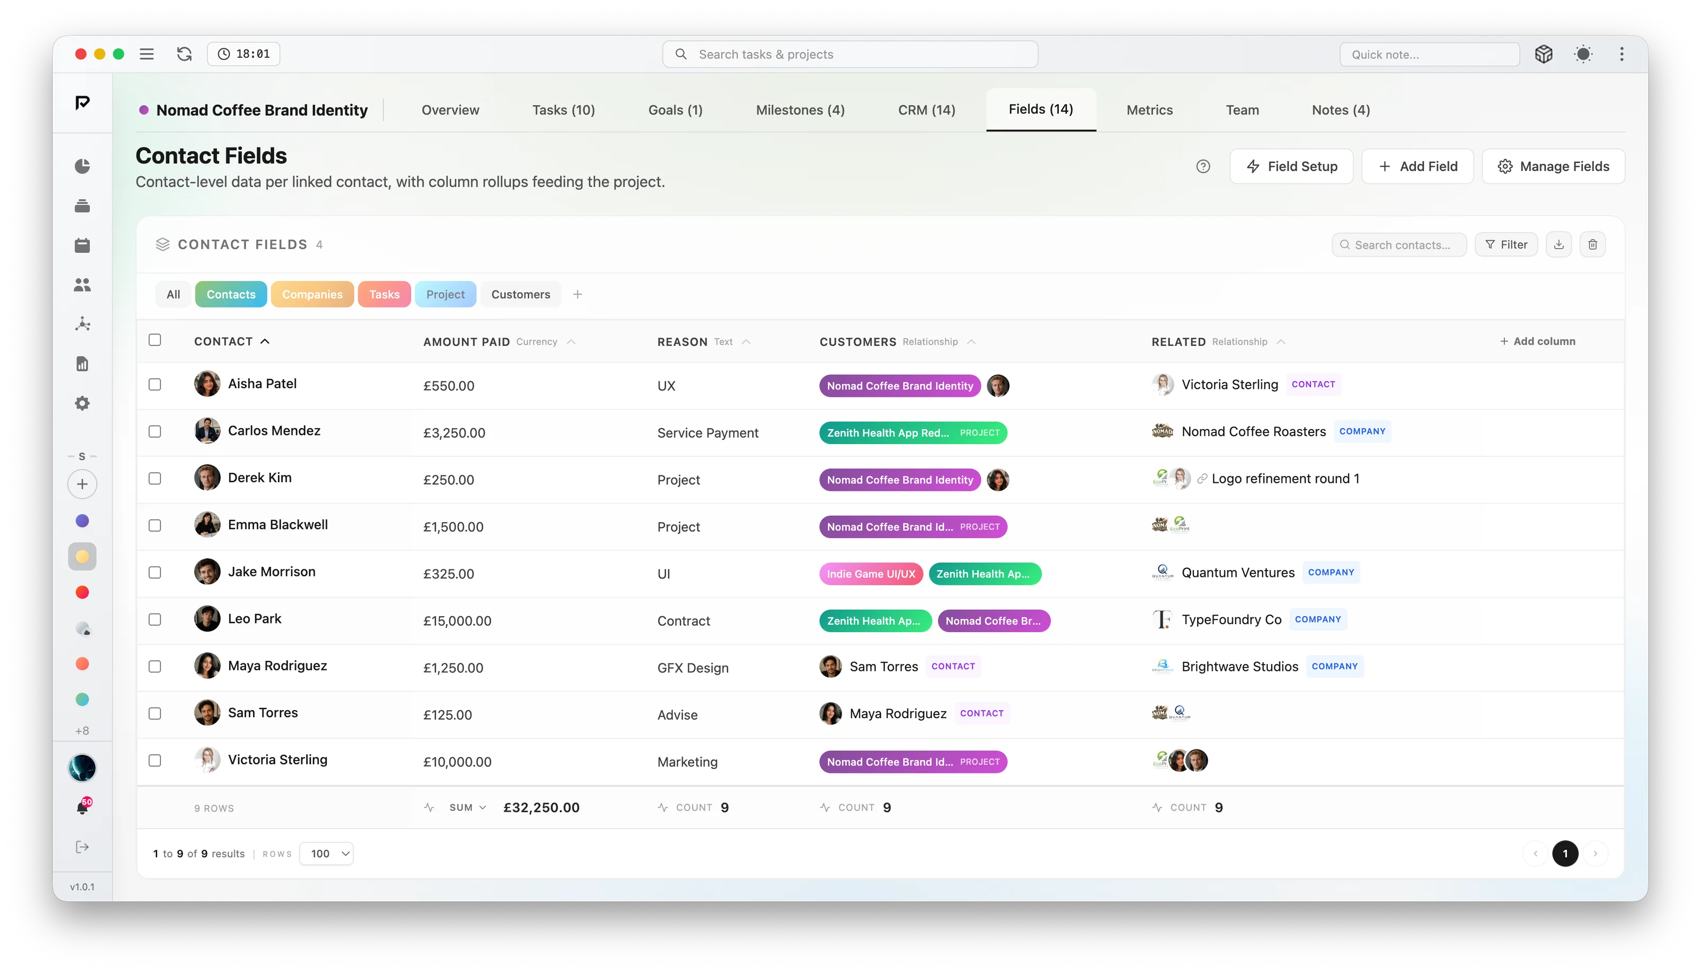Screen dimensions: 1701x971
Task: Check the Carlos Mendez row checkbox
Action: click(x=155, y=431)
